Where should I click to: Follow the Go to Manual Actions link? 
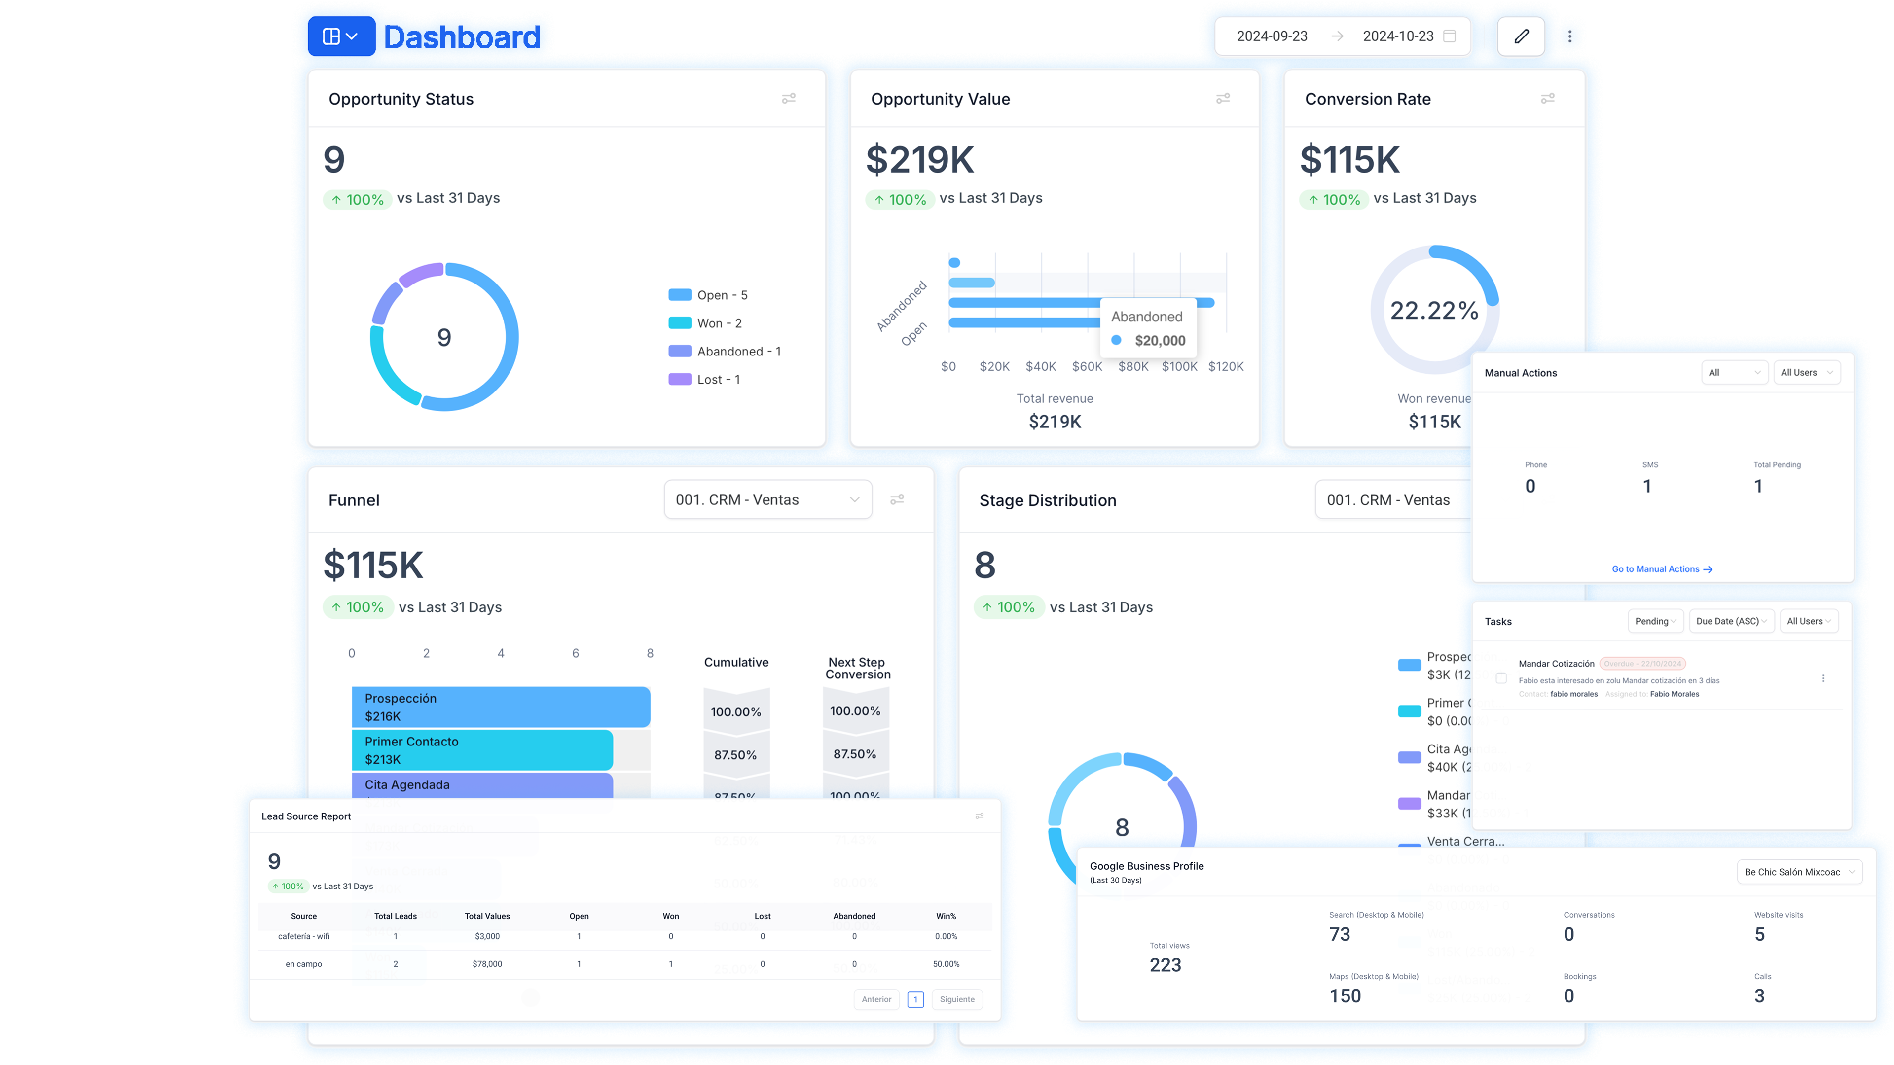1662,569
